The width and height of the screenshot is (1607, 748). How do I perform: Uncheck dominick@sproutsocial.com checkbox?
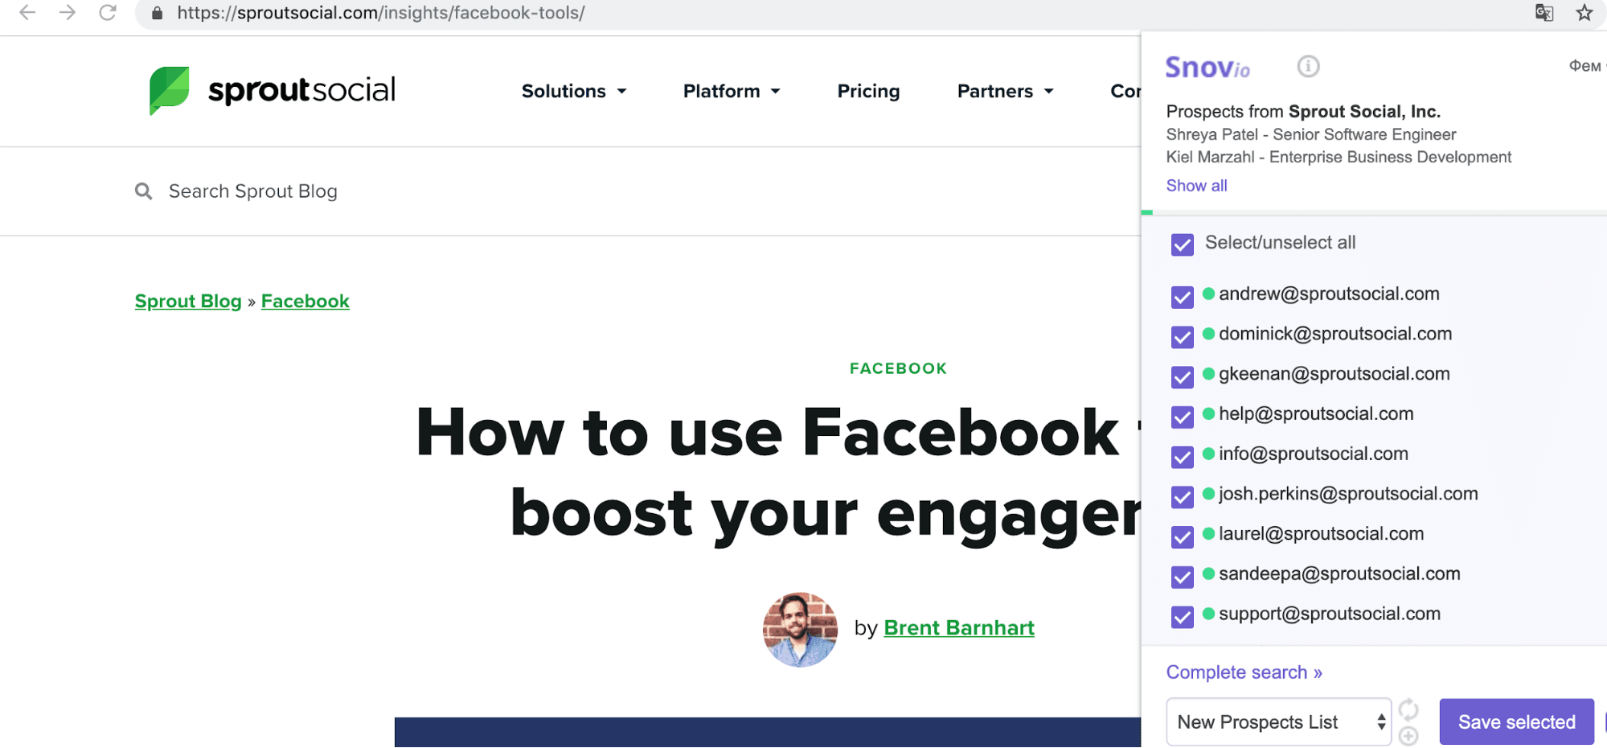coord(1183,337)
